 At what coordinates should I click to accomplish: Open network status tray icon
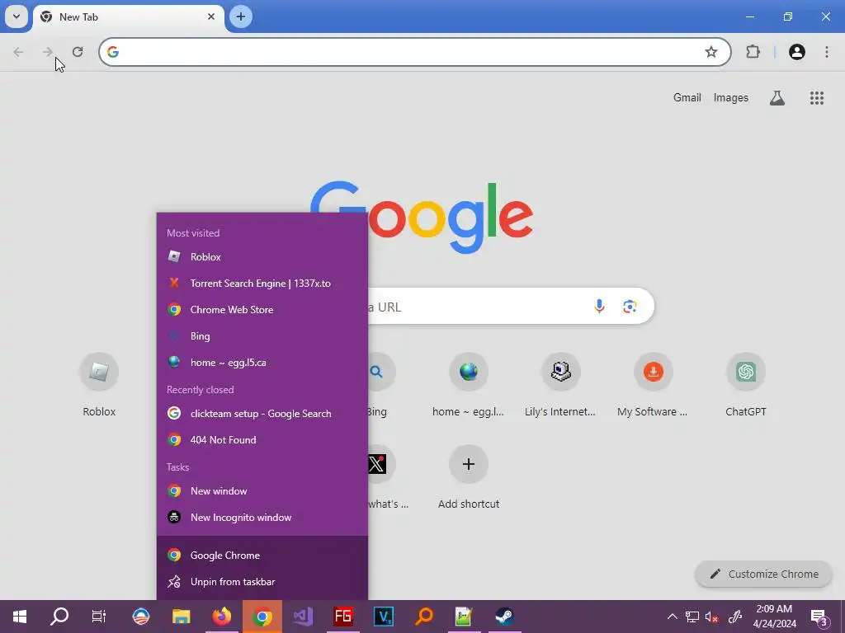[692, 617]
